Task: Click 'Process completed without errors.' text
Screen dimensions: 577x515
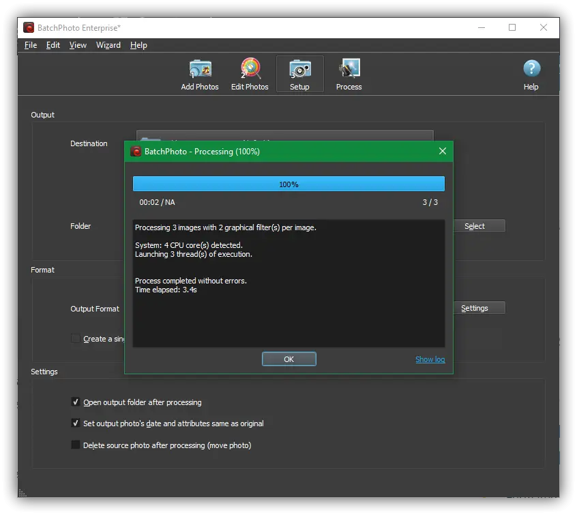Action: [x=190, y=281]
